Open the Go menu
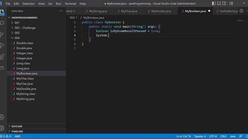This screenshot has height=139, width=248. 50,3
